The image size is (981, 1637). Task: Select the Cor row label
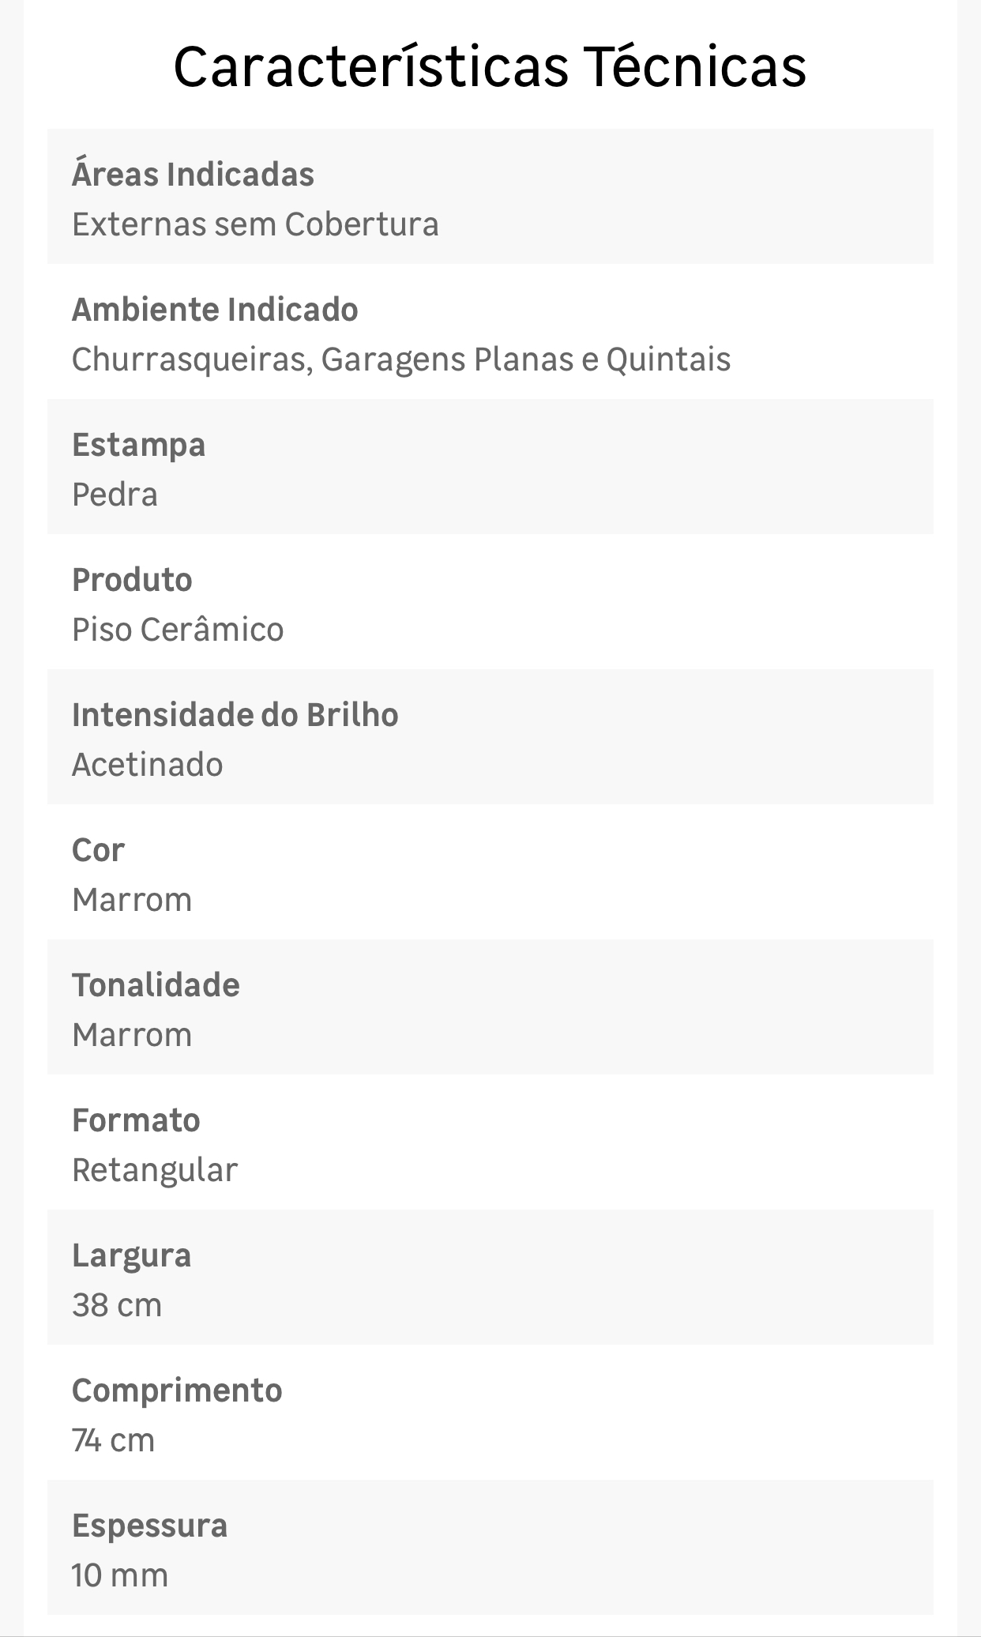pos(98,850)
